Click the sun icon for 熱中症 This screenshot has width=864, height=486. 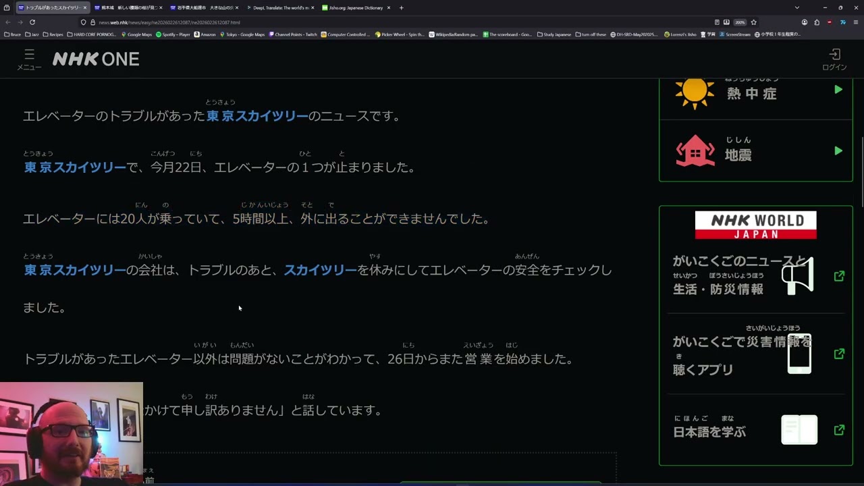[x=695, y=90]
